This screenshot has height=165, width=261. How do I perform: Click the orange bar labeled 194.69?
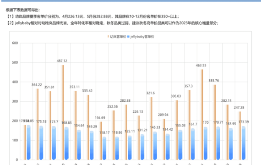click(x=101, y=141)
